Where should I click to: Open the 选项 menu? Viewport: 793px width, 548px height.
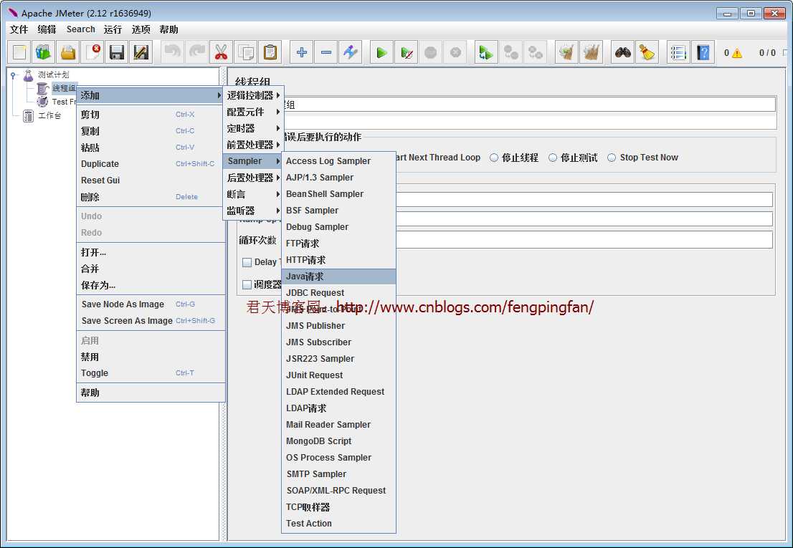tap(141, 29)
